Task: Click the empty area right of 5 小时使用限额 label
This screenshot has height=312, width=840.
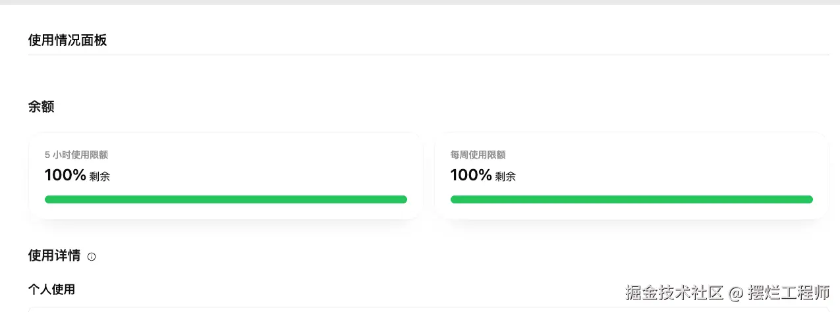Action: (x=264, y=155)
